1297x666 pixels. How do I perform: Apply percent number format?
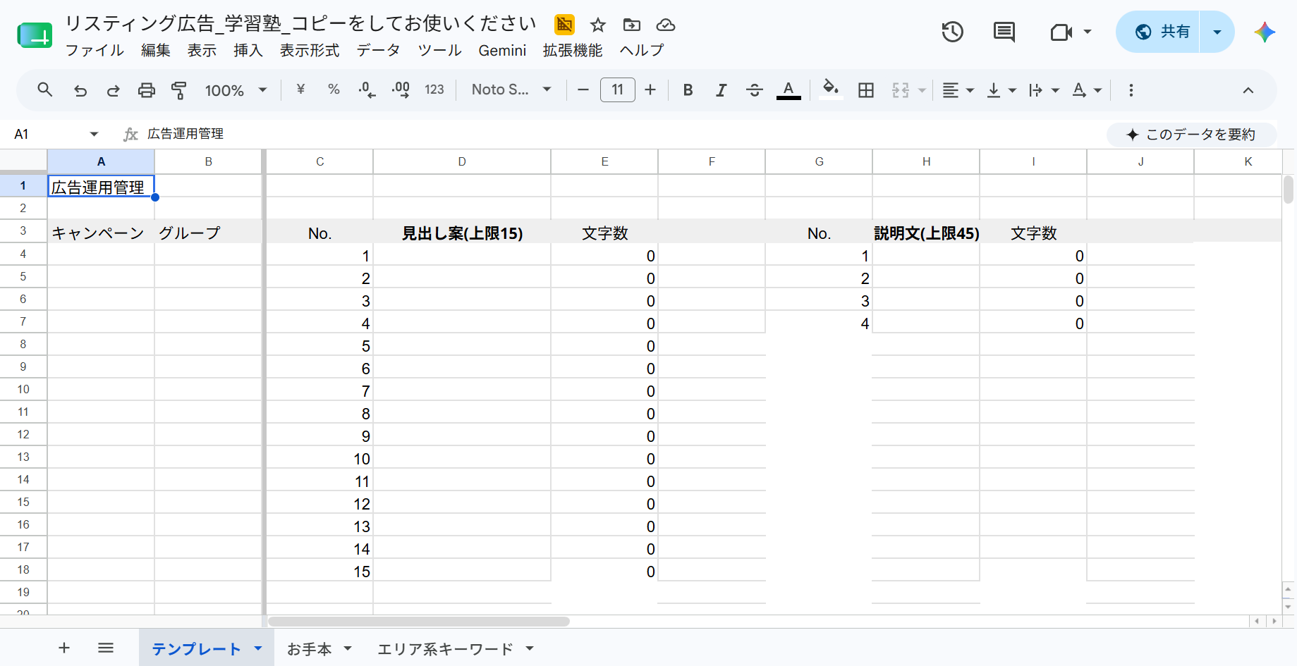334,90
